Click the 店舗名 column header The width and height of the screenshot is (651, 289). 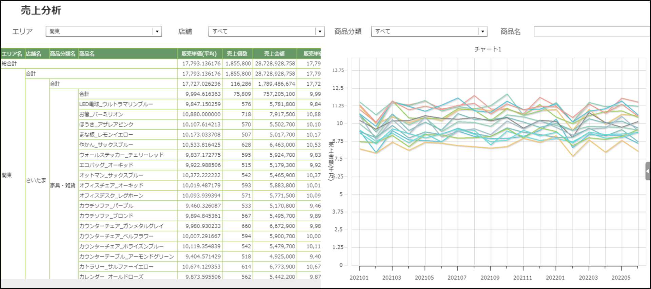[34, 54]
